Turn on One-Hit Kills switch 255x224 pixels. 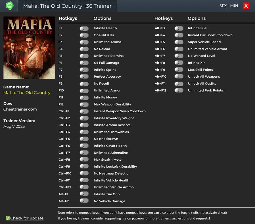[x=84, y=35]
